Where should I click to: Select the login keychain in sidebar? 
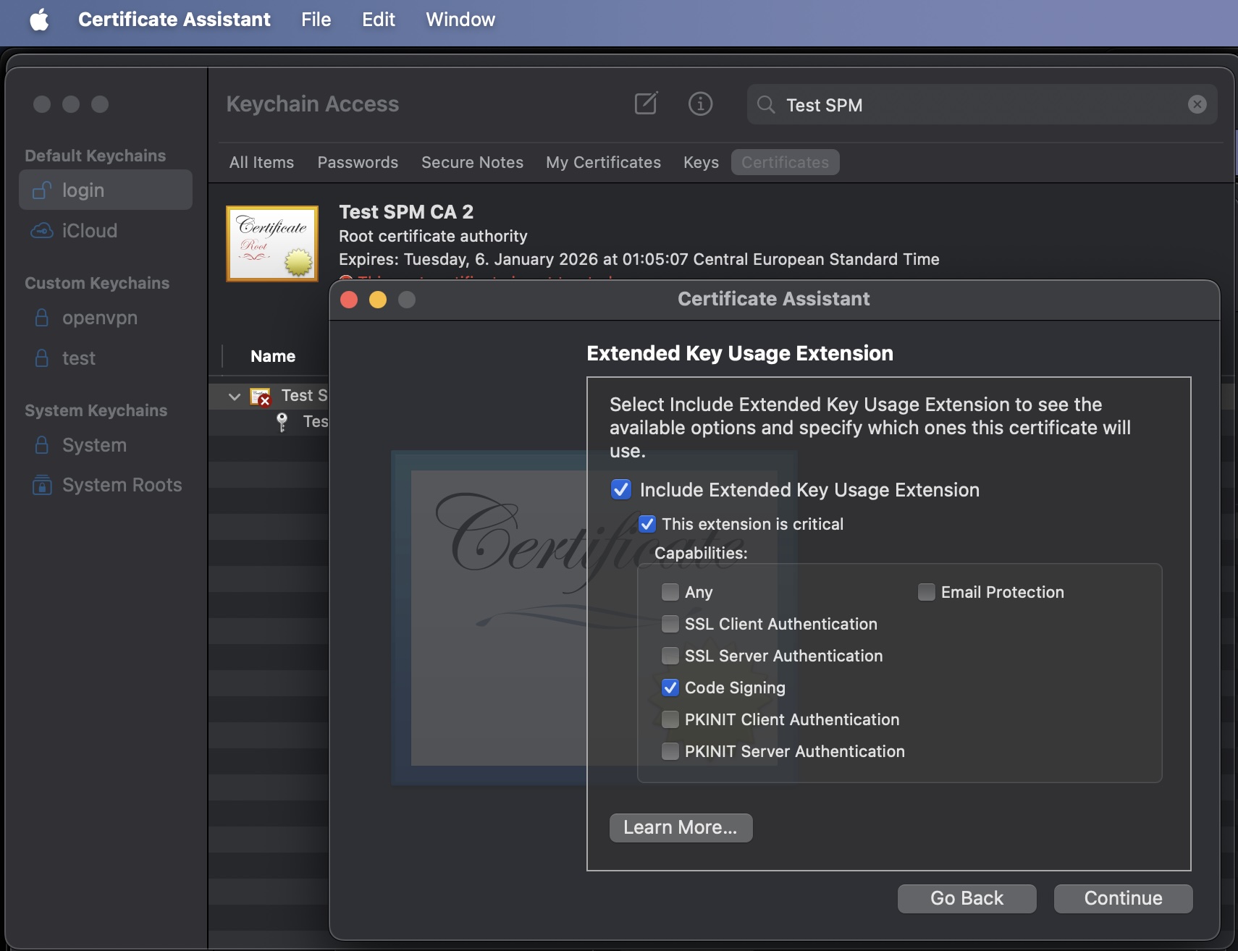106,190
